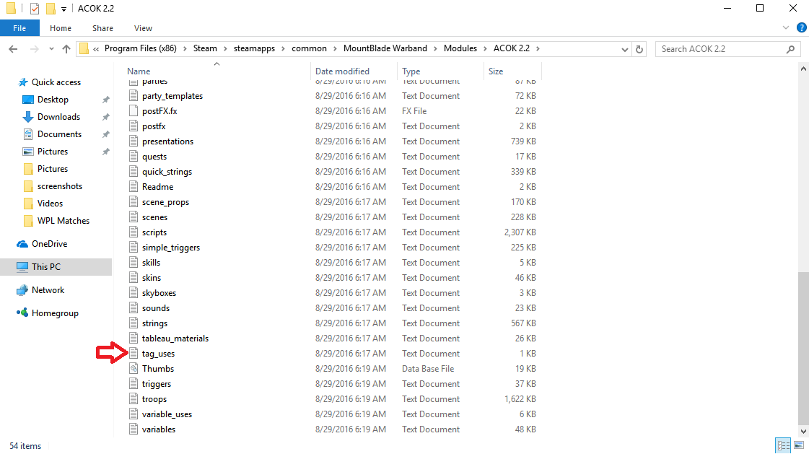The image size is (809, 454).
Task: Click the scrollbar down arrow
Action: tap(803, 432)
